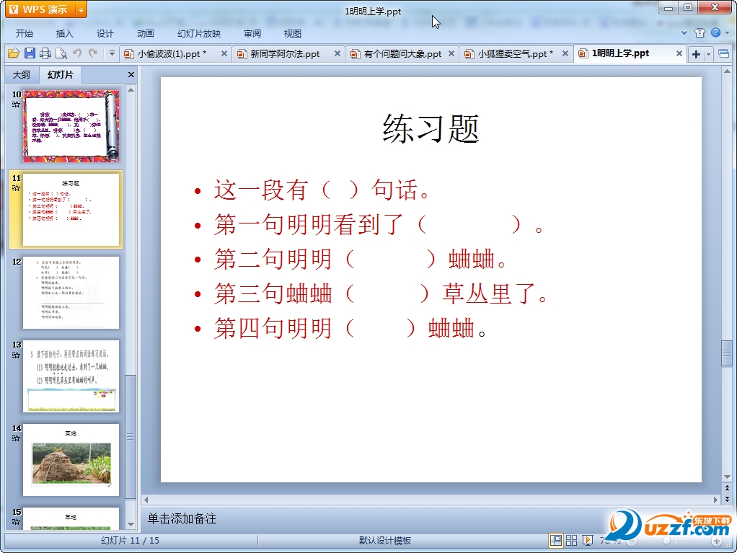Open the 开始 menu
This screenshot has height=553, width=737.
[x=24, y=33]
